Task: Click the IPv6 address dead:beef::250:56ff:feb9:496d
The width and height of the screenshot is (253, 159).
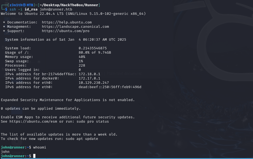Action: 110,87
